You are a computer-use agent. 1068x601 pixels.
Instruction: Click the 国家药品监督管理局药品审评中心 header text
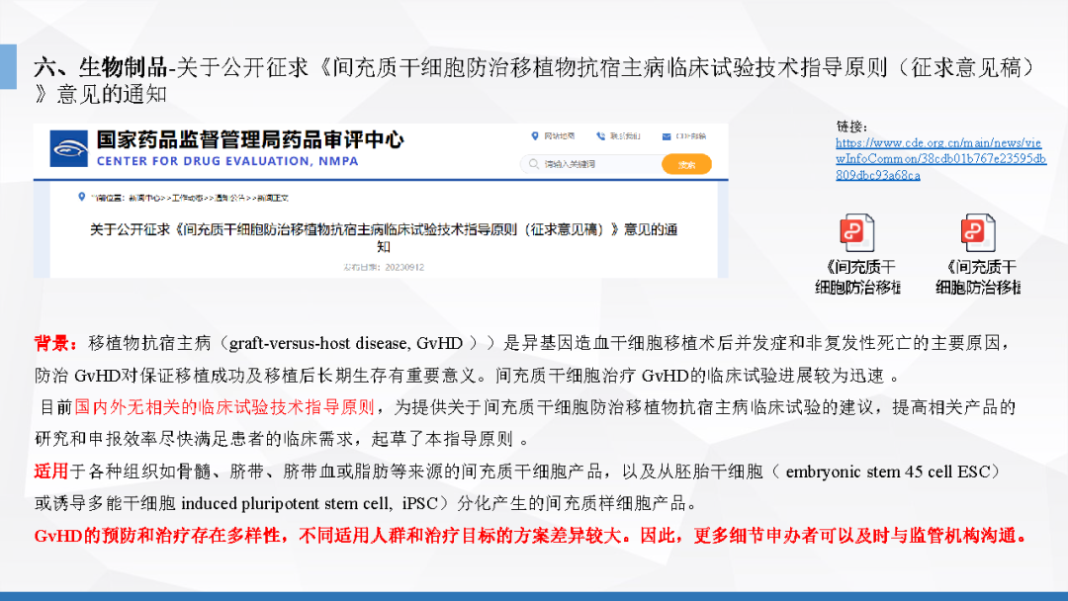[250, 139]
